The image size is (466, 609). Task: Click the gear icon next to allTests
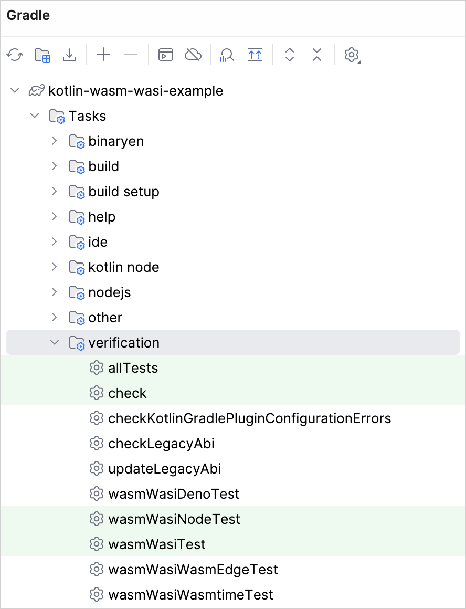[97, 368]
